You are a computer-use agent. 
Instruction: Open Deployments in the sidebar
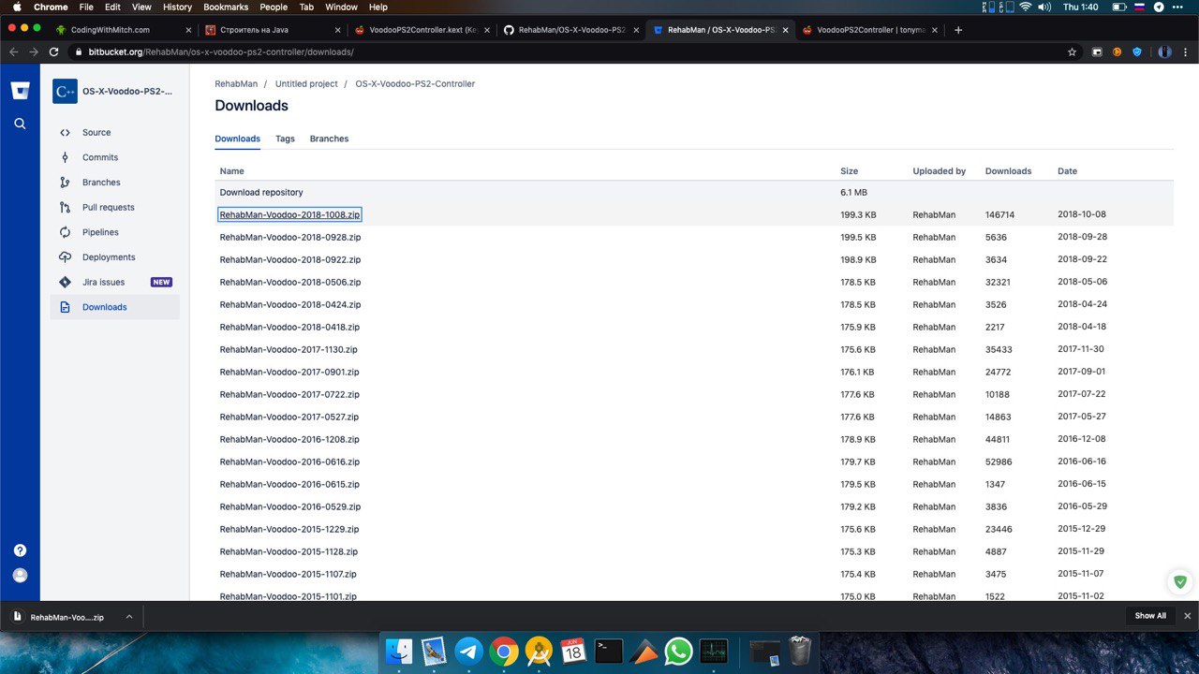pos(114,257)
